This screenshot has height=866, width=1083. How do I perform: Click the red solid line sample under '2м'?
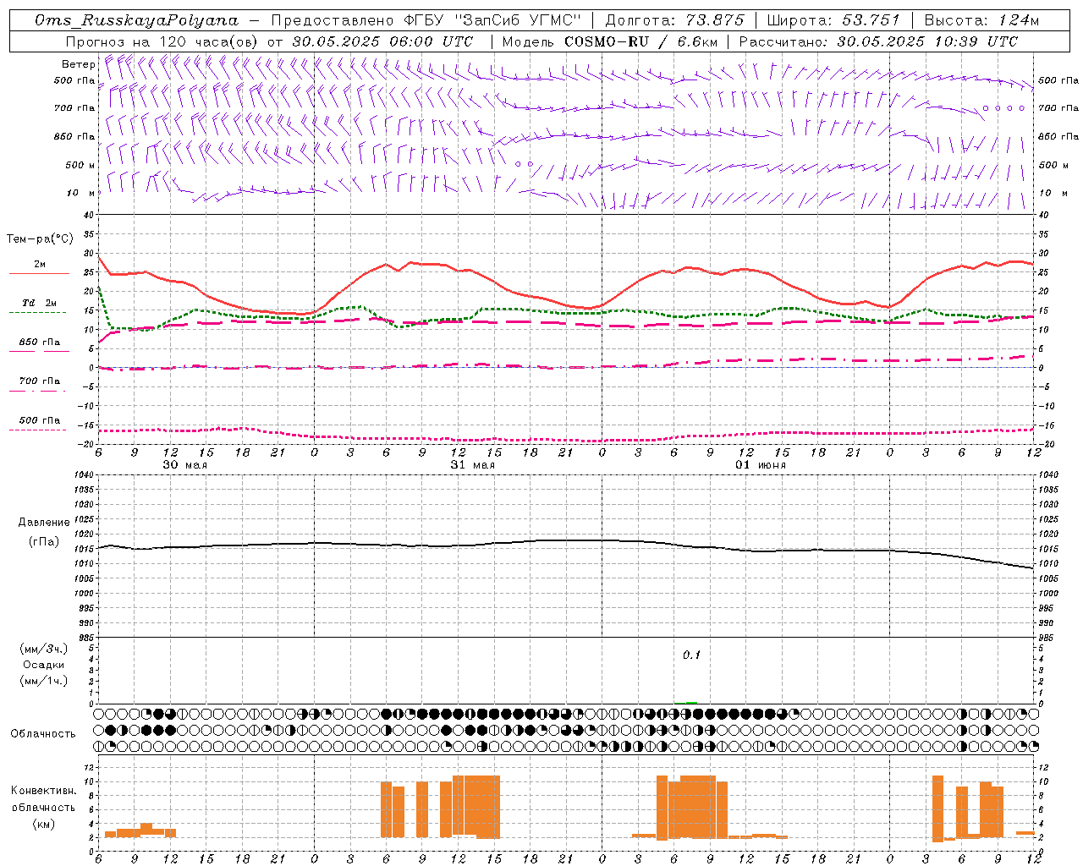click(x=39, y=274)
